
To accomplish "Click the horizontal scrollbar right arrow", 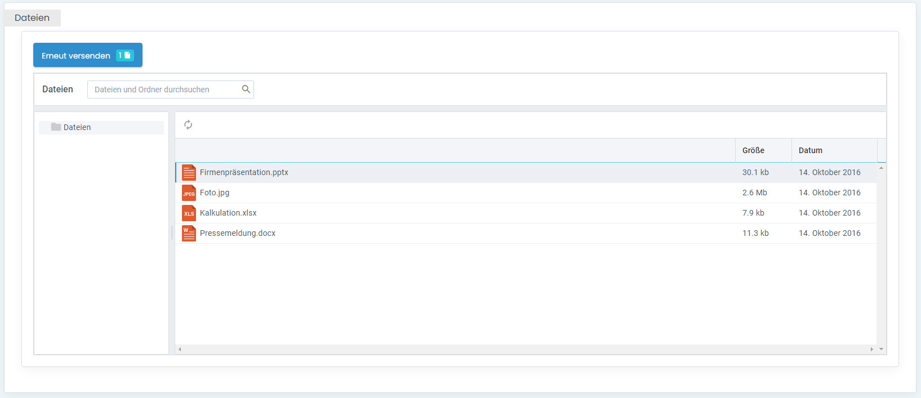I will pos(871,349).
